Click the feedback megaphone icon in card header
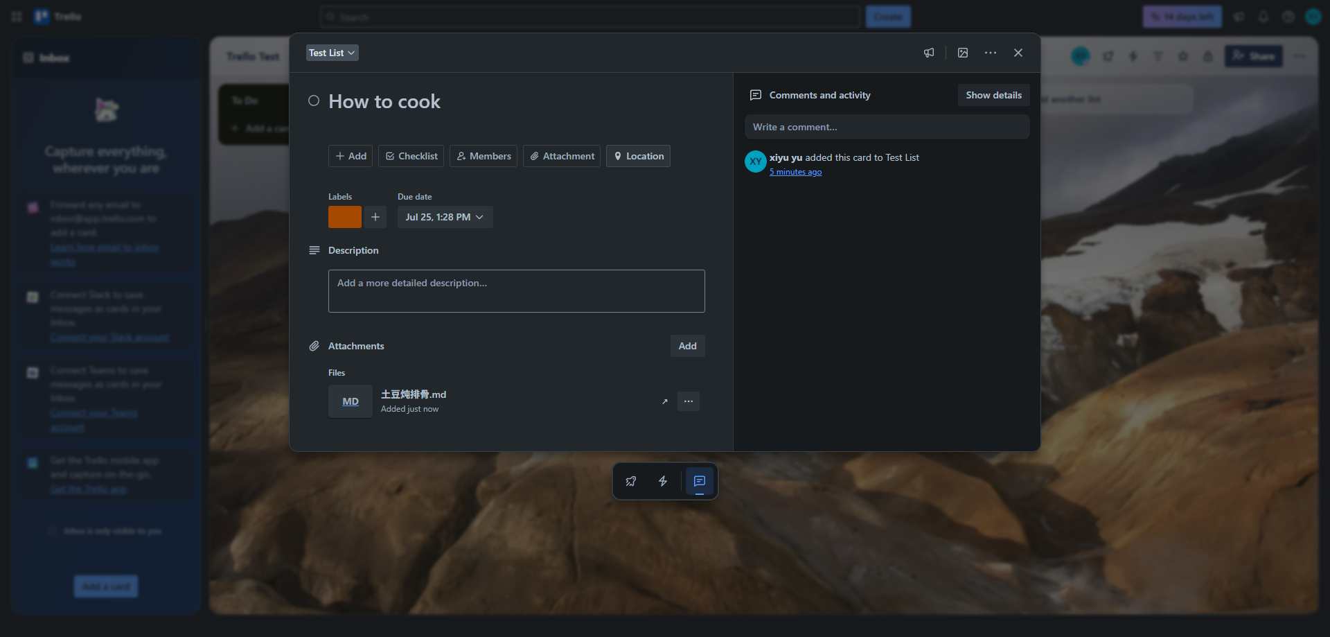Viewport: 1330px width, 637px height. [x=929, y=53]
